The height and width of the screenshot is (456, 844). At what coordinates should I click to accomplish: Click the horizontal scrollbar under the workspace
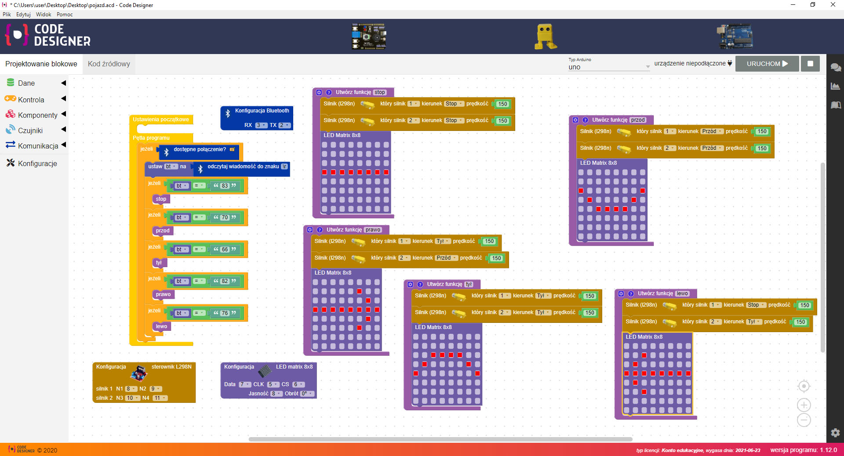pyautogui.click(x=440, y=439)
